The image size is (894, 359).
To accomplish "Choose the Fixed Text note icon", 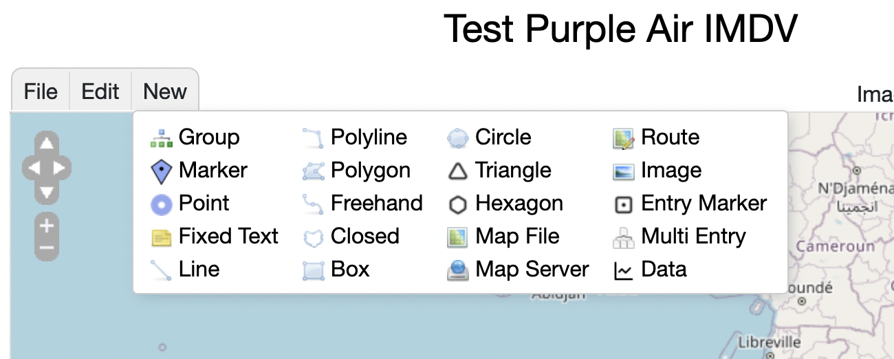I will click(x=161, y=238).
